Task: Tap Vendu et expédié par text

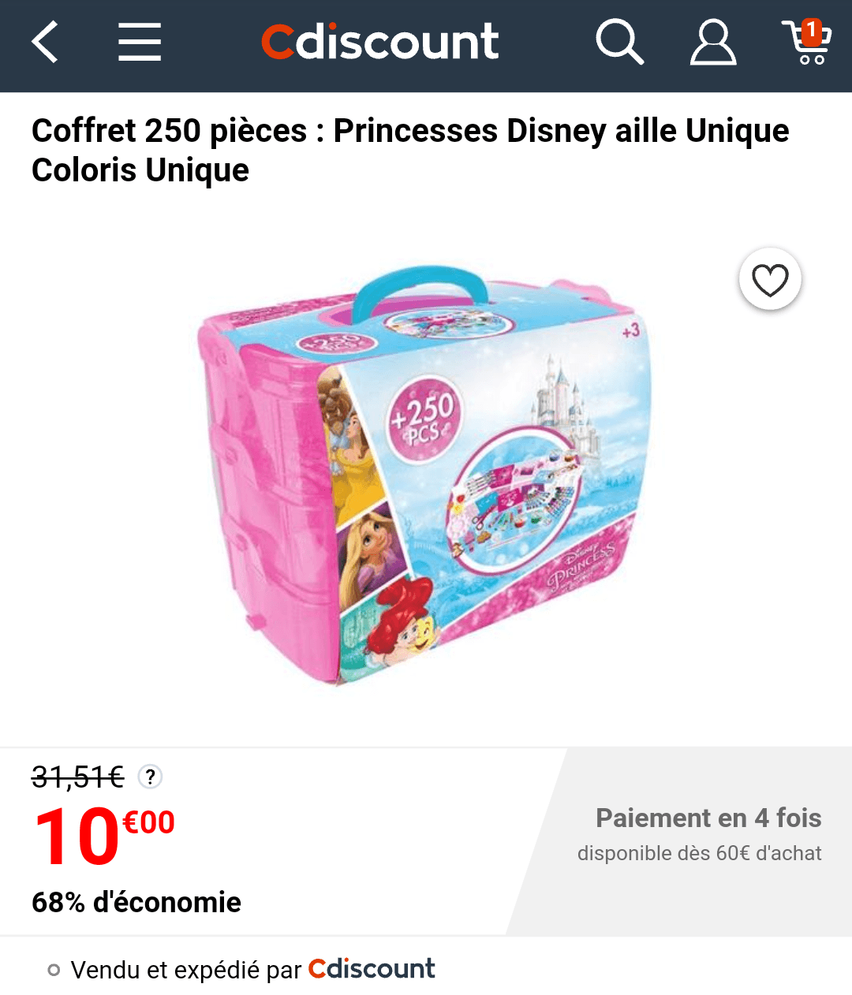Action: tap(186, 970)
